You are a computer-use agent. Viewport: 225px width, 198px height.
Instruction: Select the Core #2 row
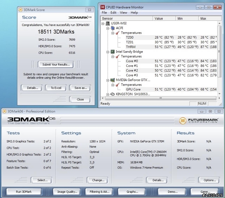pyautogui.click(x=171, y=70)
